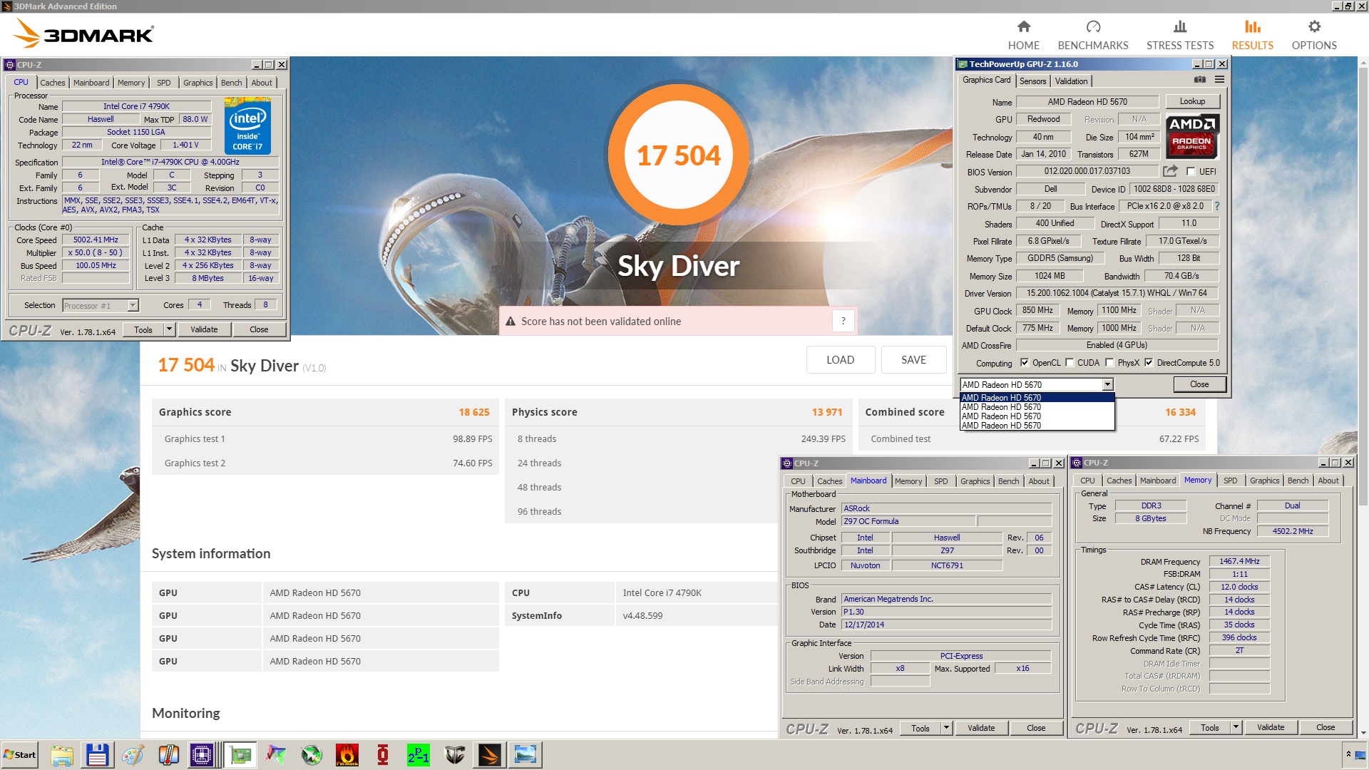This screenshot has height=770, width=1369.
Task: Open Stress Tests bar chart icon
Action: coord(1180,27)
